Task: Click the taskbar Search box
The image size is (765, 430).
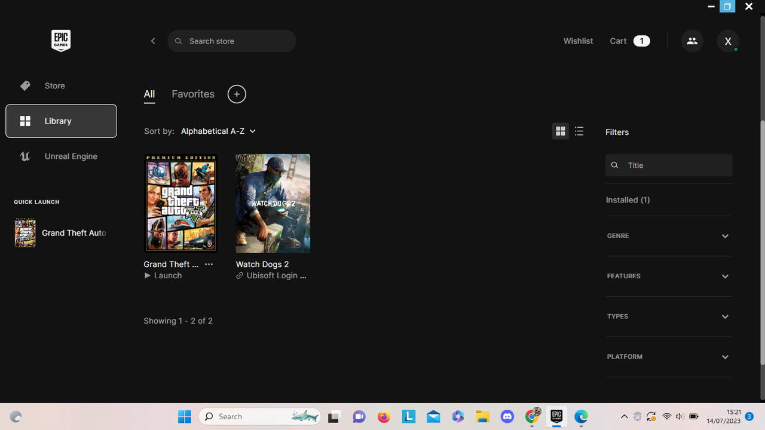Action: (260, 416)
